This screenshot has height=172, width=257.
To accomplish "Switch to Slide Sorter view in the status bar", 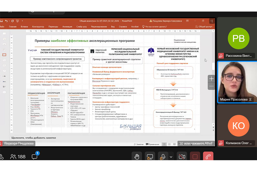I will click(169, 144).
